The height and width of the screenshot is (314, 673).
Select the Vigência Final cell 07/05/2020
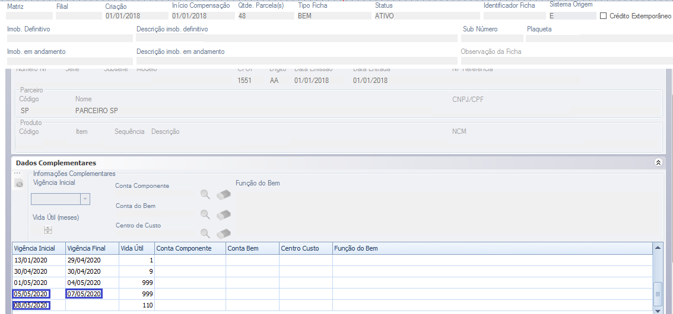84,294
